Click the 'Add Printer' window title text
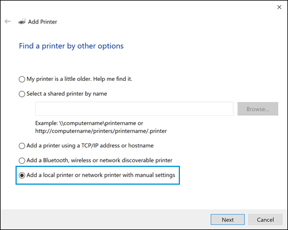 [x=43, y=22]
